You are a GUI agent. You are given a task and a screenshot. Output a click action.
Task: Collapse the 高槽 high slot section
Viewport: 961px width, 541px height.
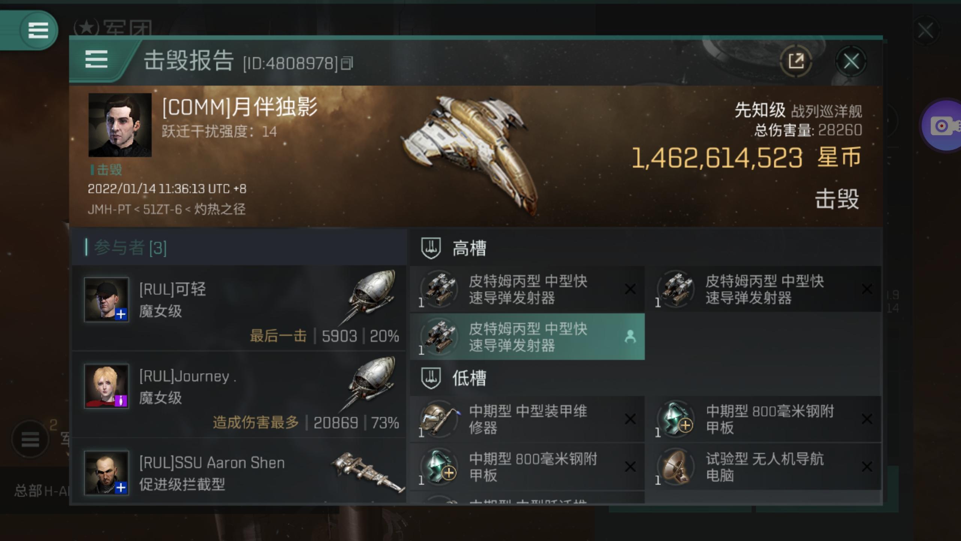(645, 248)
